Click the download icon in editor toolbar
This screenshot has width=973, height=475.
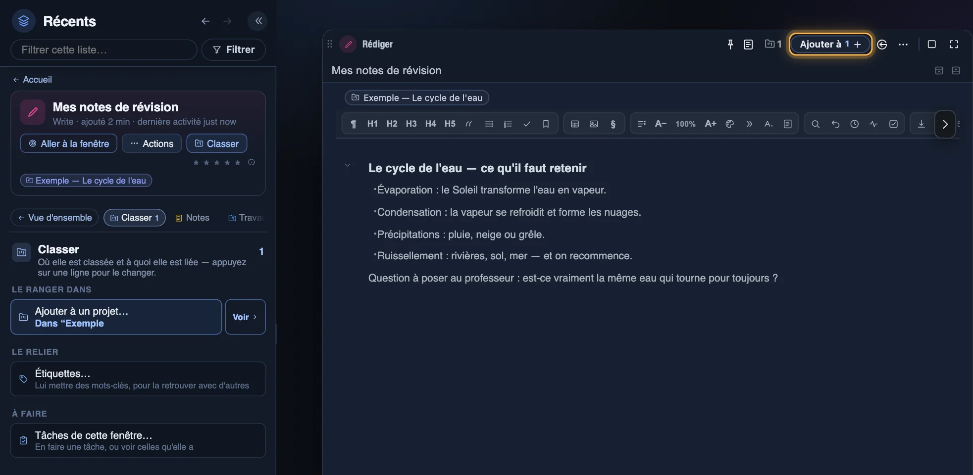pyautogui.click(x=921, y=124)
